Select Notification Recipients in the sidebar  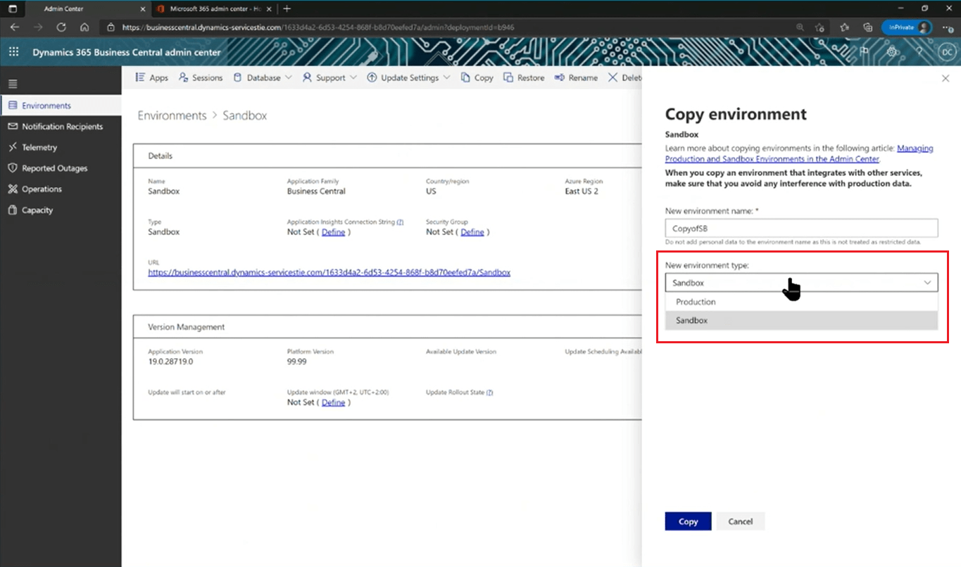[x=62, y=126]
